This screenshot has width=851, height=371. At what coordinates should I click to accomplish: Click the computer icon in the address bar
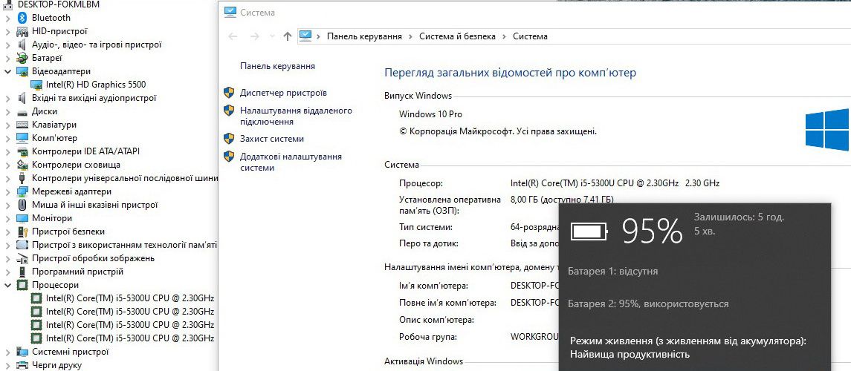pyautogui.click(x=305, y=36)
